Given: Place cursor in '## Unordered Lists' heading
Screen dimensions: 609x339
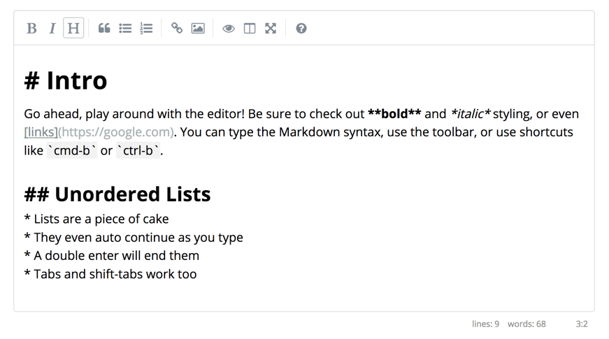Looking at the screenshot, I should 117,194.
